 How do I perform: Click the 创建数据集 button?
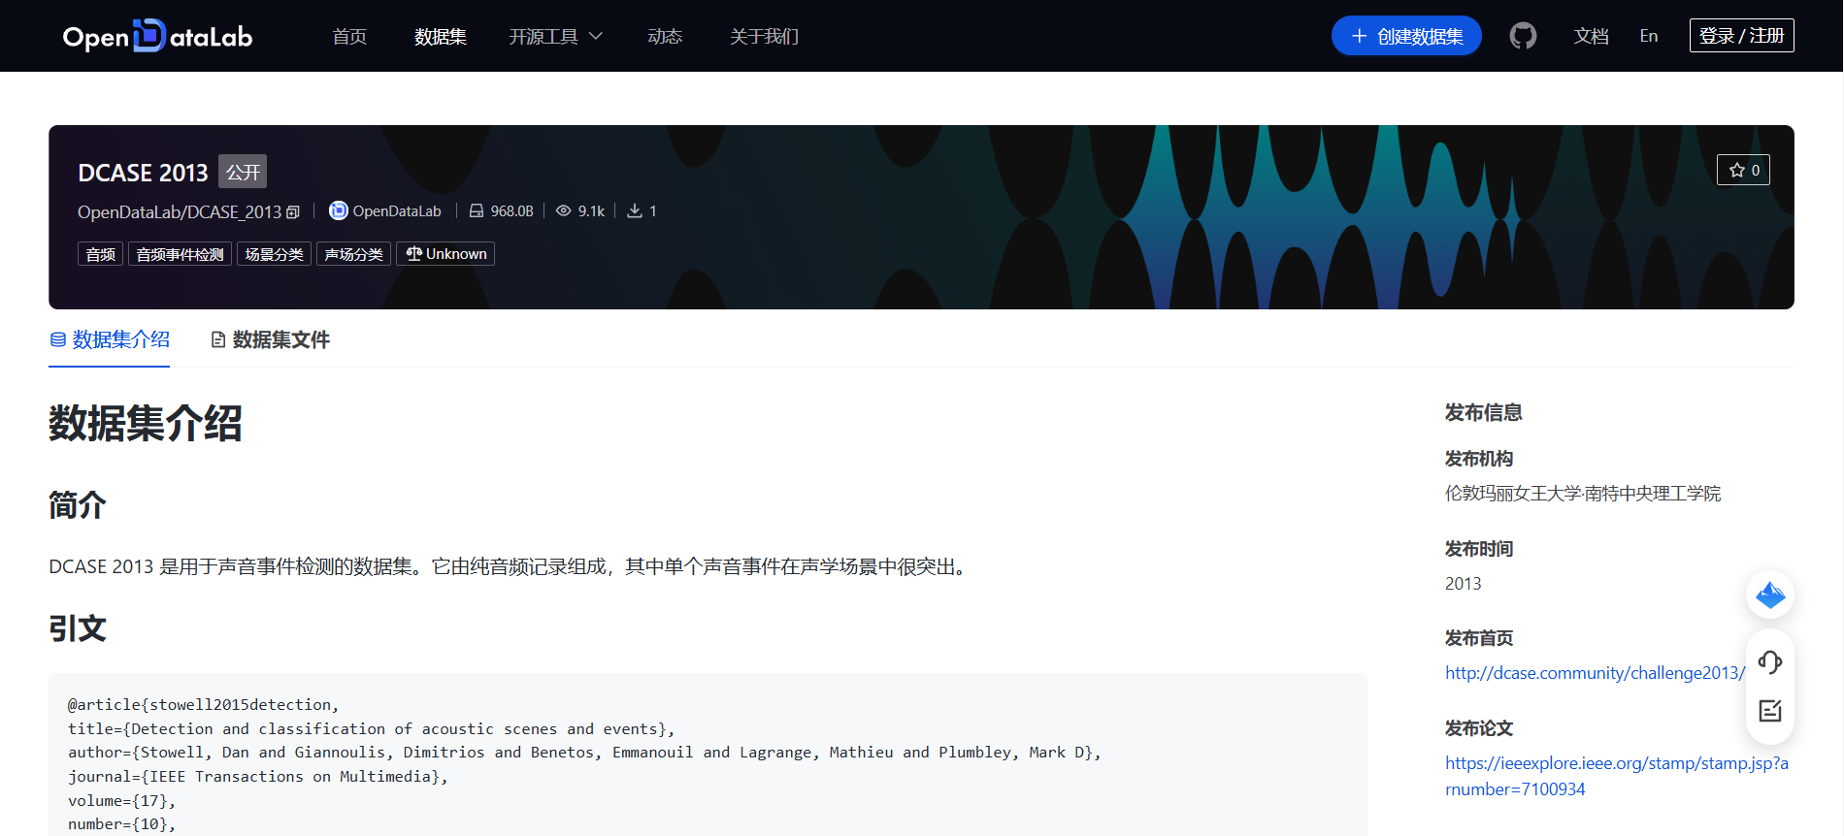[x=1406, y=36]
